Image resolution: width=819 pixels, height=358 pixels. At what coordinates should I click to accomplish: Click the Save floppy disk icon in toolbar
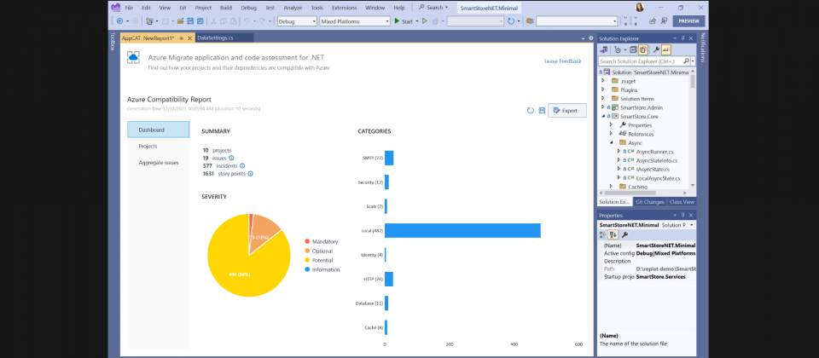point(190,21)
